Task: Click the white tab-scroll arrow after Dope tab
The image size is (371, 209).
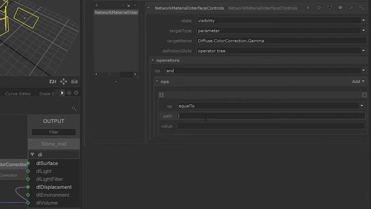Action: (x=62, y=93)
